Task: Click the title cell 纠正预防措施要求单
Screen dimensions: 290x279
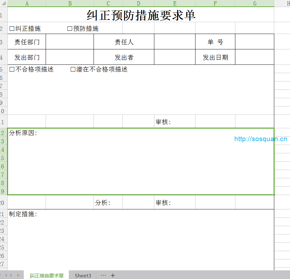Action: [x=141, y=15]
